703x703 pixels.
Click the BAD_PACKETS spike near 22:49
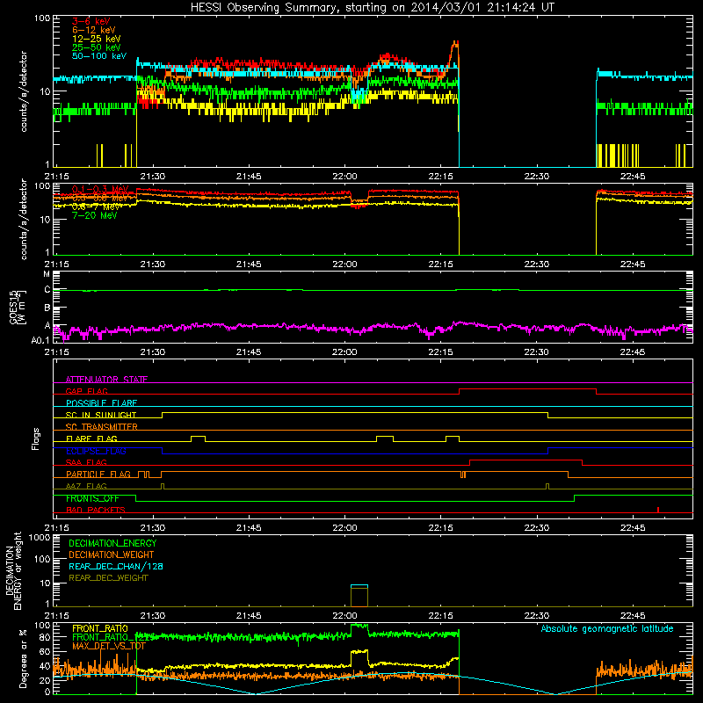tap(657, 510)
